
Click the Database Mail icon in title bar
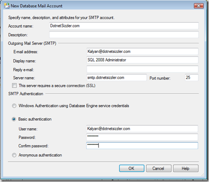[x=7, y=6]
